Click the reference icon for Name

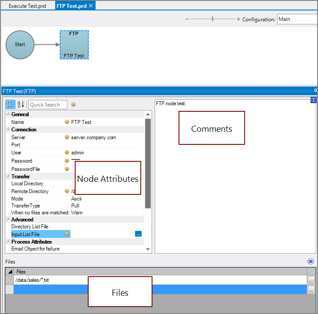pos(67,122)
